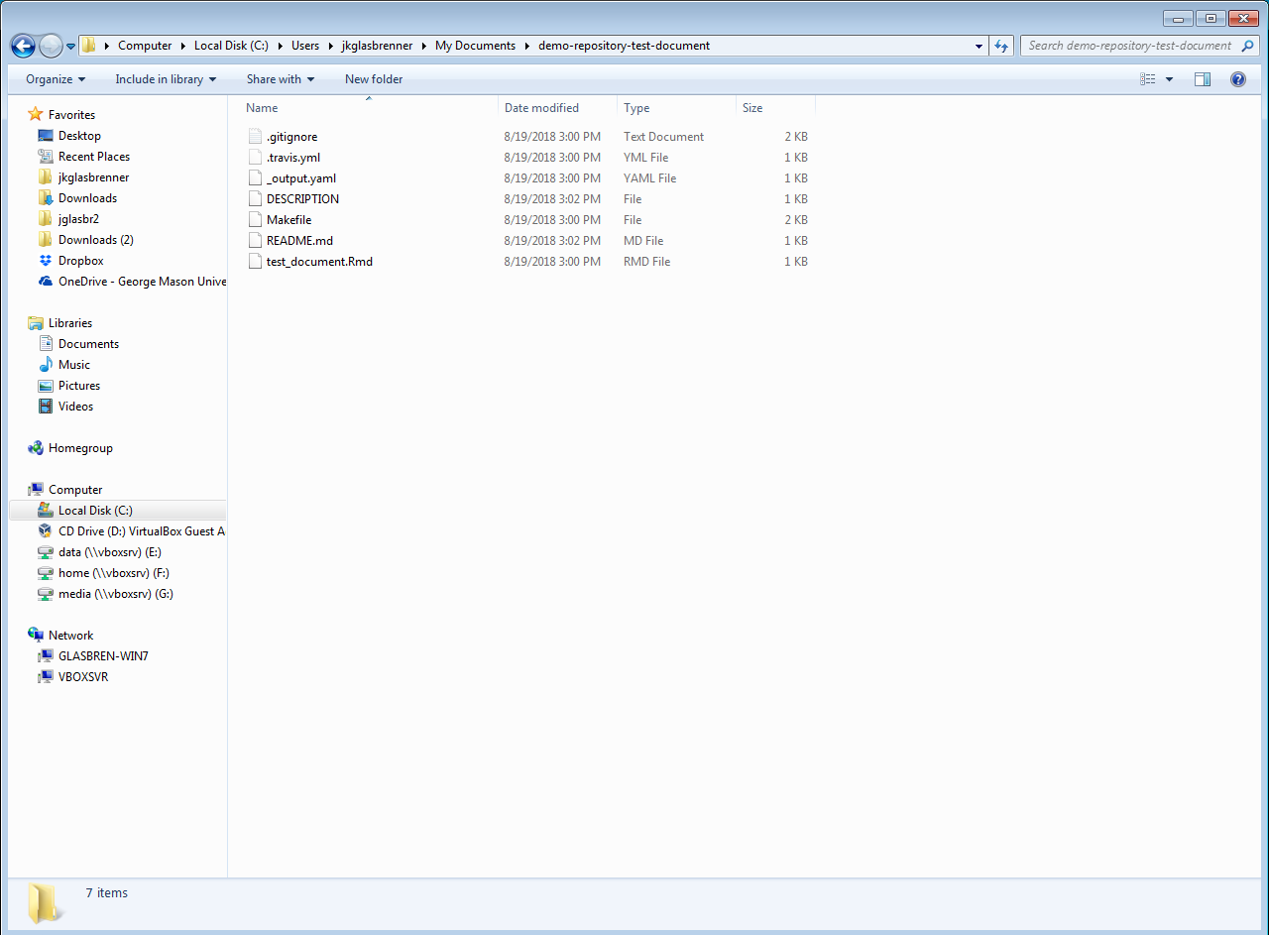Toggle the preview pane icon
1269x935 pixels.
1203,79
